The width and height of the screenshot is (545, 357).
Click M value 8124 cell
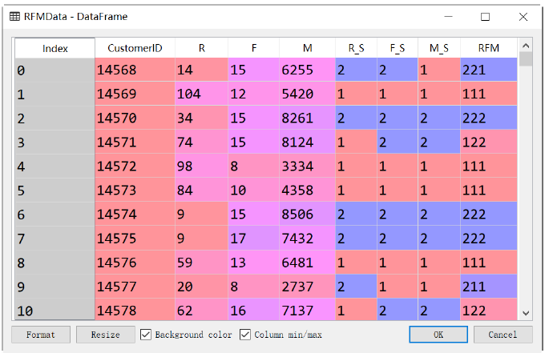pyautogui.click(x=307, y=142)
